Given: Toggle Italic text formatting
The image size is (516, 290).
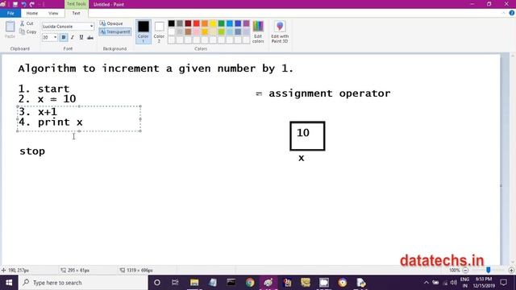Looking at the screenshot, I should click(x=73, y=38).
